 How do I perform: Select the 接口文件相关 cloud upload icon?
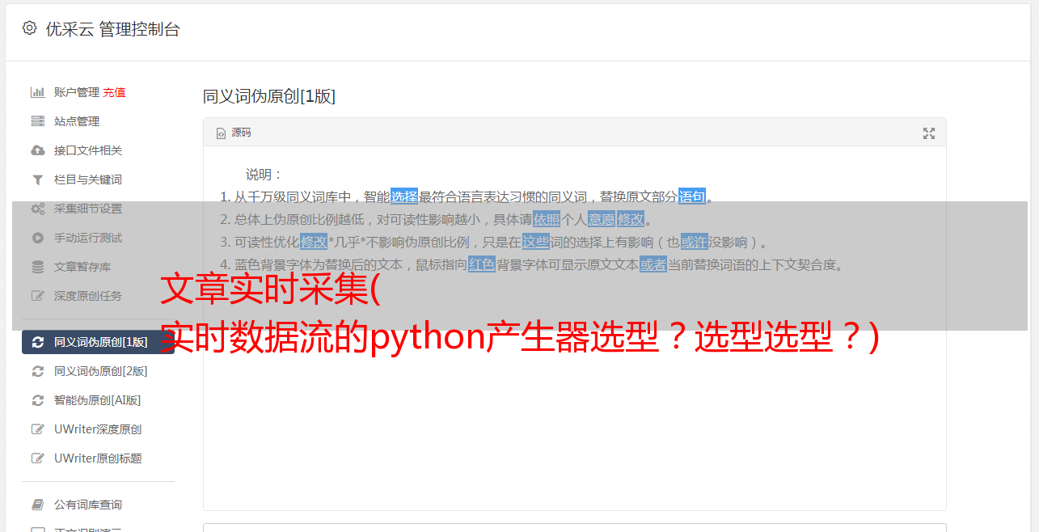tap(37, 150)
